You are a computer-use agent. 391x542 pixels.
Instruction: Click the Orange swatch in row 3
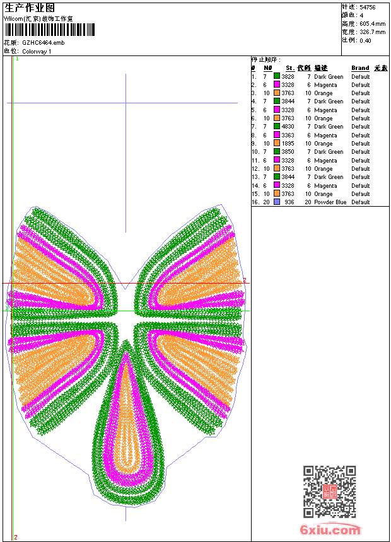pos(277,93)
